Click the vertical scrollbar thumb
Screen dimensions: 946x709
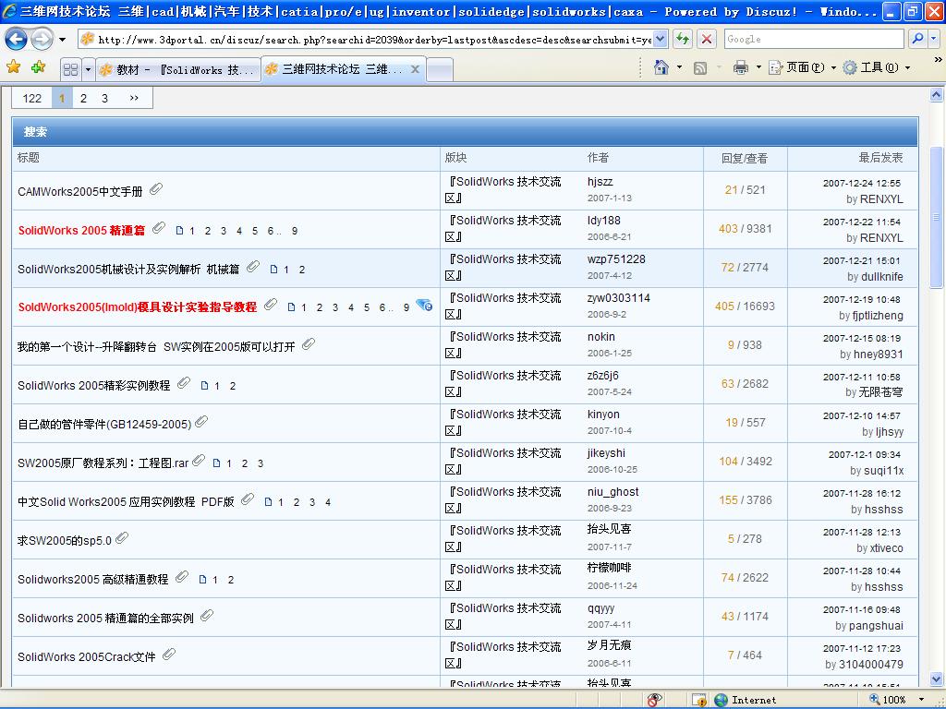pyautogui.click(x=937, y=216)
